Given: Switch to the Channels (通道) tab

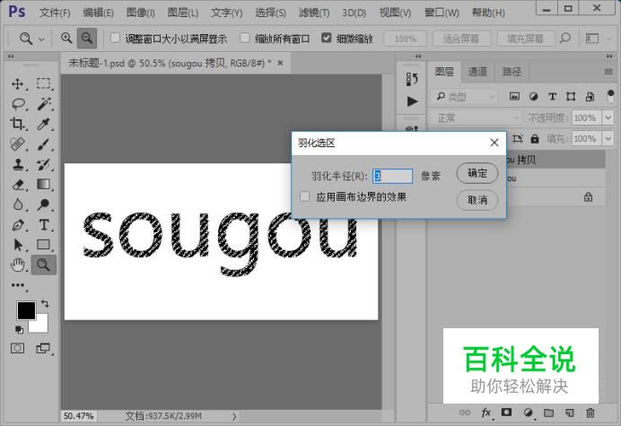Looking at the screenshot, I should click(477, 72).
